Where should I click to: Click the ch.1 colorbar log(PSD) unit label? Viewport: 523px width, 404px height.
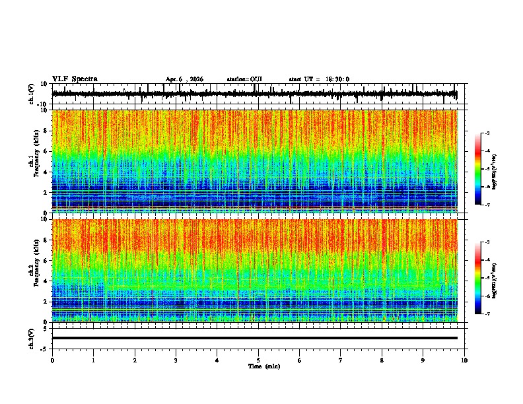(x=495, y=172)
